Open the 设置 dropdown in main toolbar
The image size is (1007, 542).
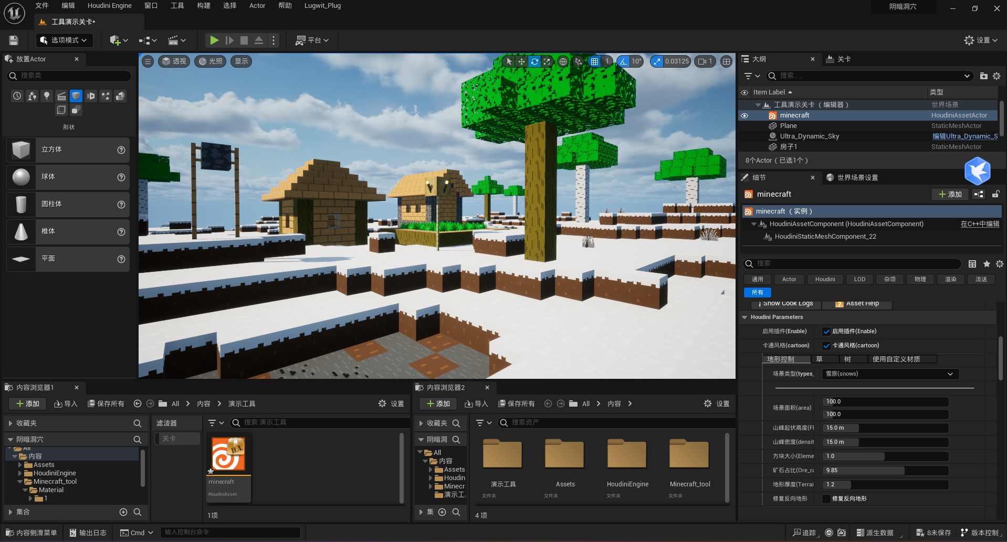tap(981, 40)
